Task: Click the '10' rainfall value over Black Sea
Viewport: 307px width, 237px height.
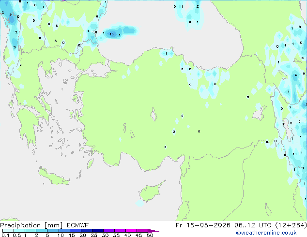Action: [x=111, y=34]
